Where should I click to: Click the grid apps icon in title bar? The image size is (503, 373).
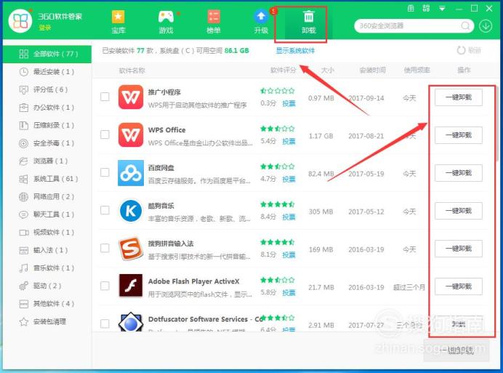[x=426, y=8]
